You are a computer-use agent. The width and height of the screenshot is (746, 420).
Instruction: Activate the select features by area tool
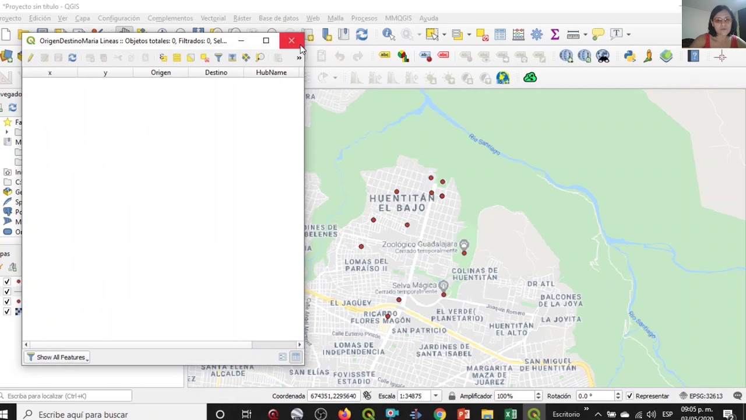[x=431, y=34]
